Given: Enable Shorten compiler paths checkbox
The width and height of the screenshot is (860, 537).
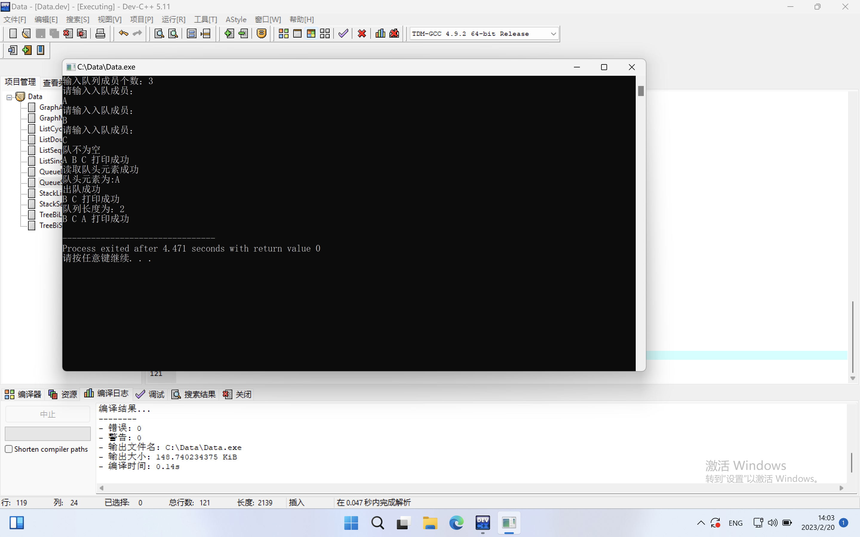Looking at the screenshot, I should 9,449.
